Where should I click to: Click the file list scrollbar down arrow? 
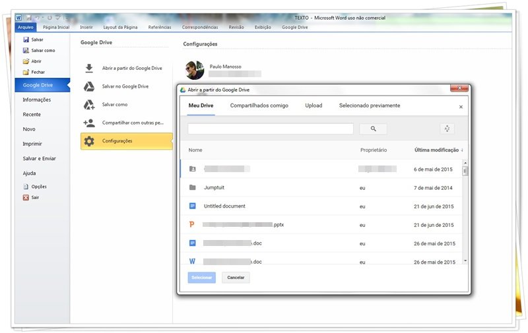point(465,260)
